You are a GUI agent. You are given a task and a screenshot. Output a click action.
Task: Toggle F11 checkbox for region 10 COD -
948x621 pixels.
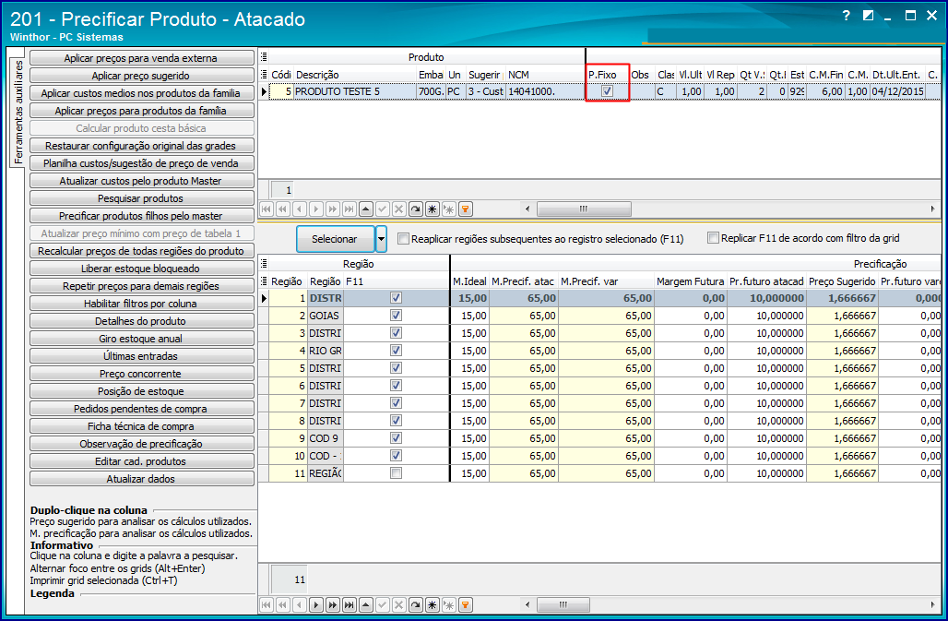pyautogui.click(x=396, y=456)
